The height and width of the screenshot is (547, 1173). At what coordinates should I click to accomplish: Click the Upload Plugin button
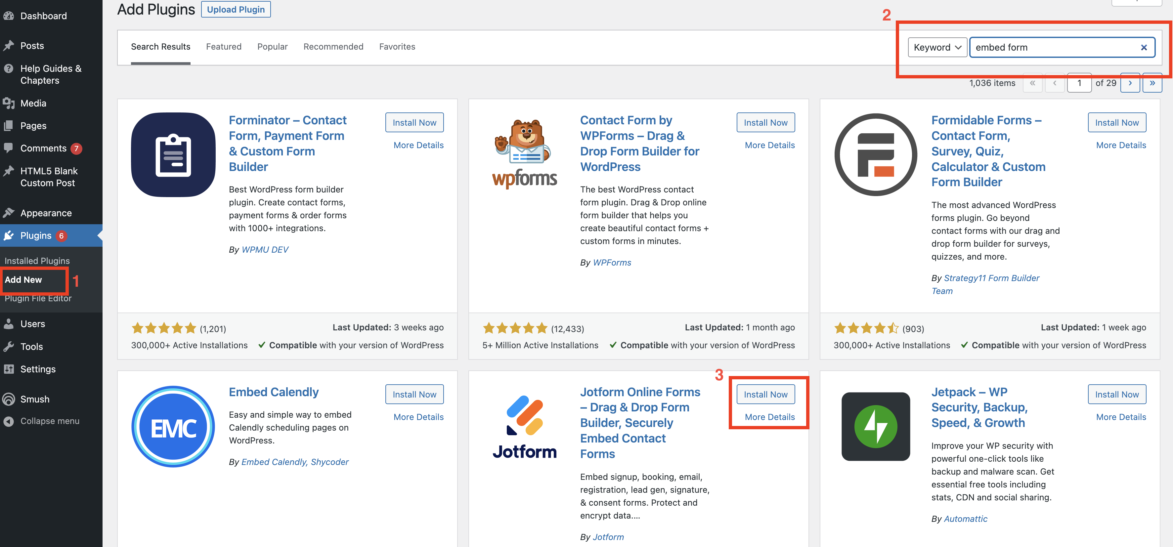[236, 9]
